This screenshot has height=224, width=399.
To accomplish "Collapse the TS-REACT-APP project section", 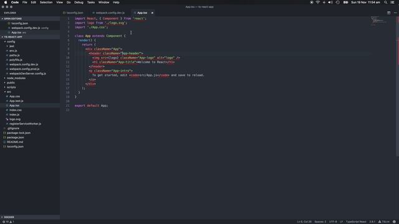I will (30, 37).
